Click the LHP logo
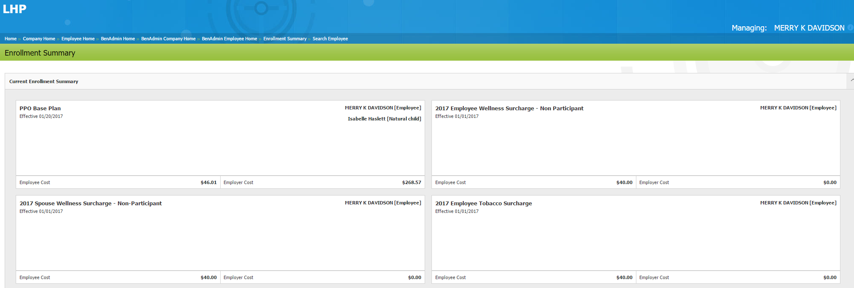854x288 pixels. tap(14, 9)
